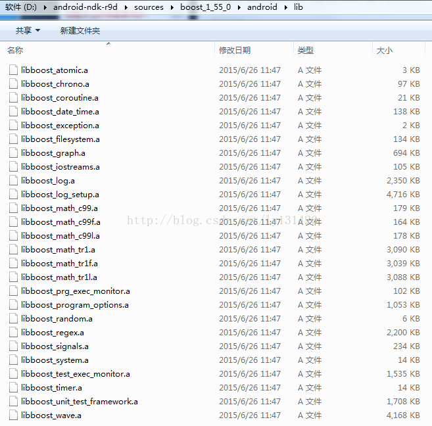Click the libboost_prg_exec_monitor.a file icon
Viewport: 432px width, 426px height.
point(13,291)
